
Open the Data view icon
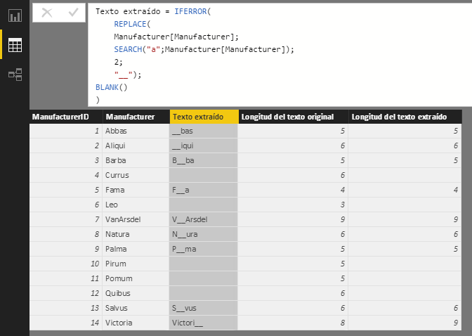pos(15,45)
